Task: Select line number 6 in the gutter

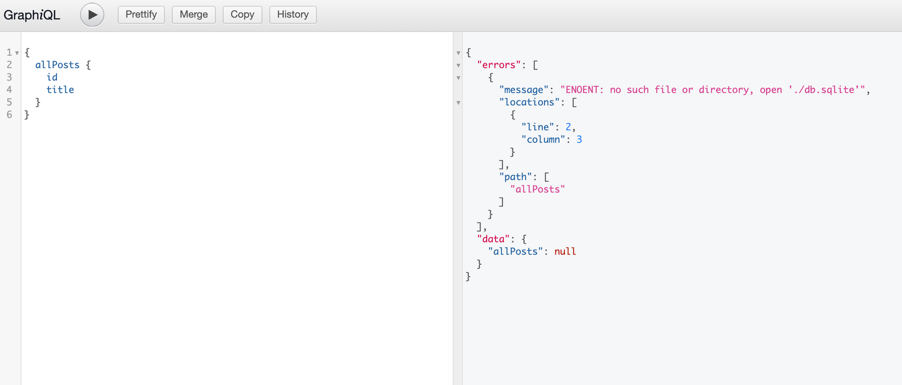Action: pos(9,114)
